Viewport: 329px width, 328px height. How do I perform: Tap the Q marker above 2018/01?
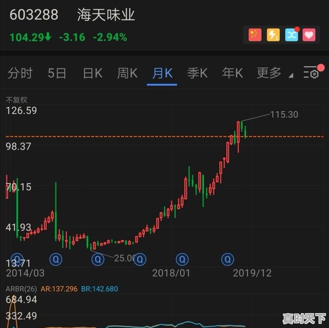point(182,259)
